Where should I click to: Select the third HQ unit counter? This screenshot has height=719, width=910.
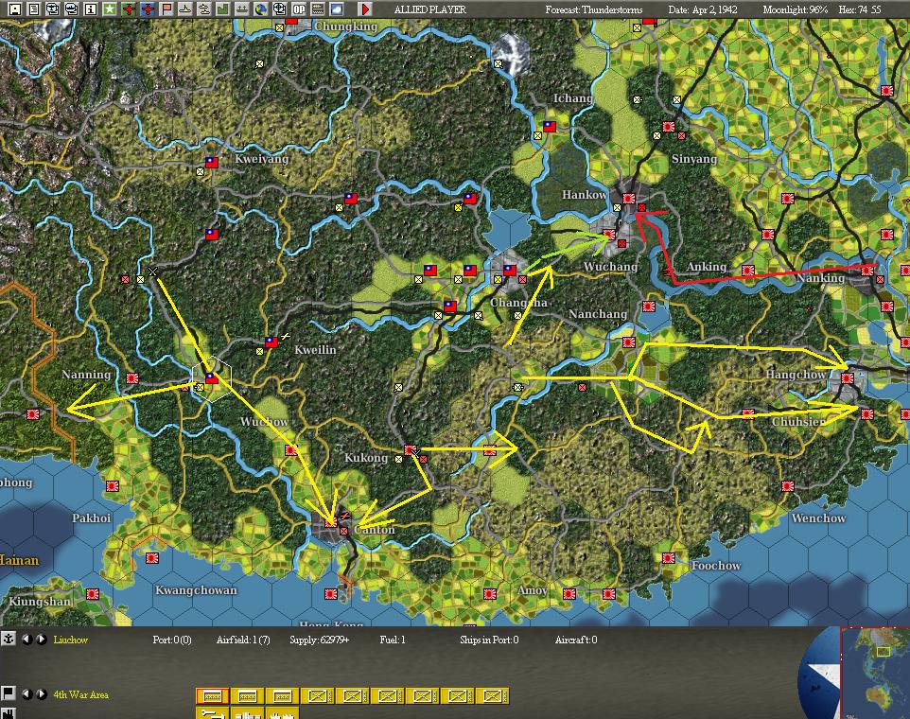[x=283, y=695]
